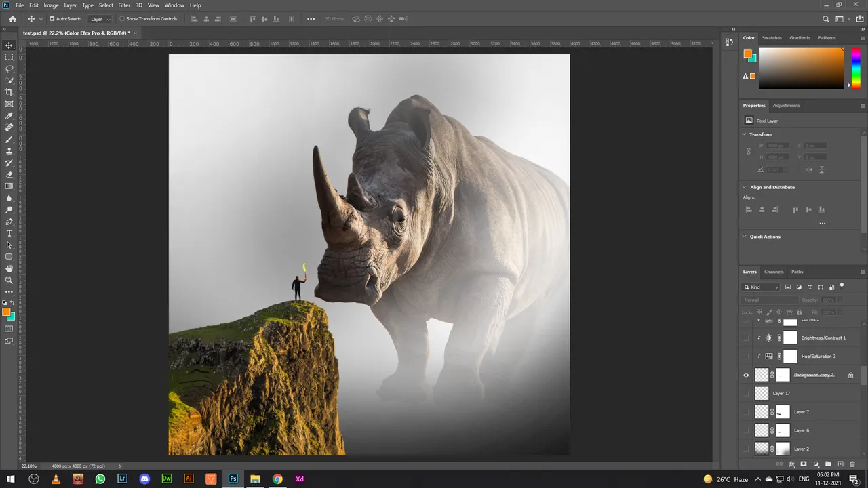Select the Hand tool
The width and height of the screenshot is (868, 488).
point(9,268)
